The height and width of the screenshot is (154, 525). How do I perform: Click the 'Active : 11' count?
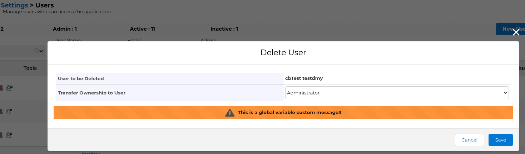pos(142,29)
